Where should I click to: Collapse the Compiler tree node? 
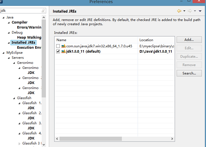click(9, 23)
